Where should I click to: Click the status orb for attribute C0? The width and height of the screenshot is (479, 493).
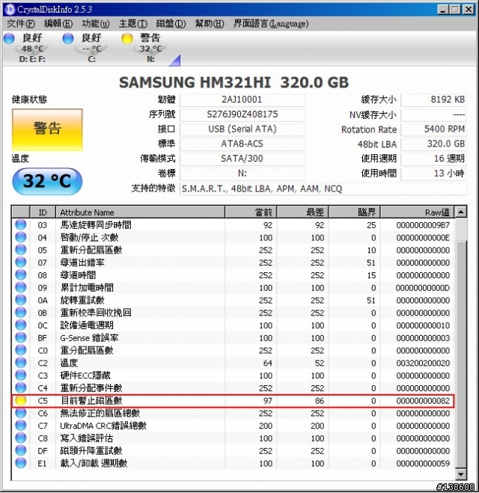(x=21, y=350)
